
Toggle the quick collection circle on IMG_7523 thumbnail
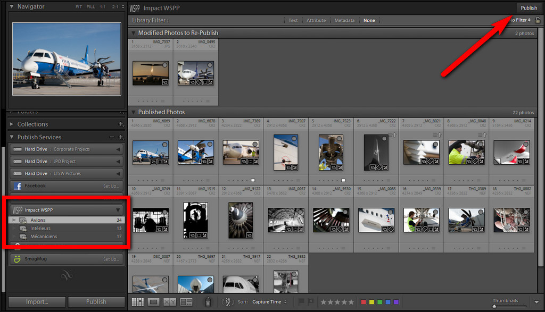point(339,139)
